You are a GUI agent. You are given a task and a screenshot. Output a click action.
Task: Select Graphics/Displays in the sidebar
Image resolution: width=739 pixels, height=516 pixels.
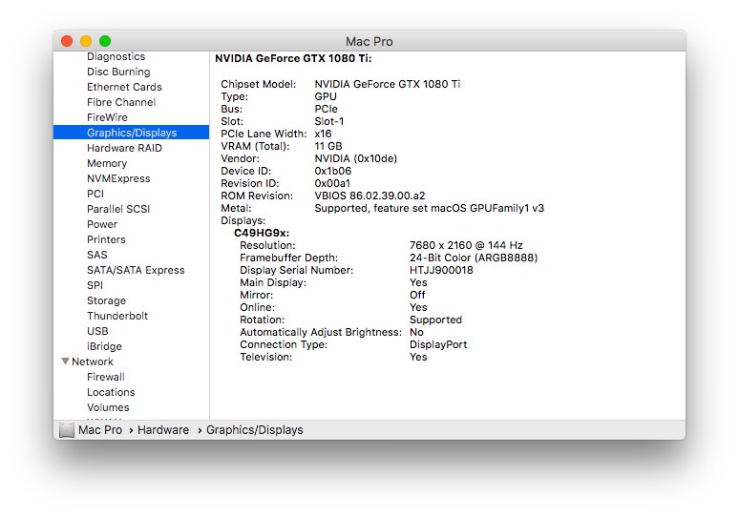click(131, 133)
